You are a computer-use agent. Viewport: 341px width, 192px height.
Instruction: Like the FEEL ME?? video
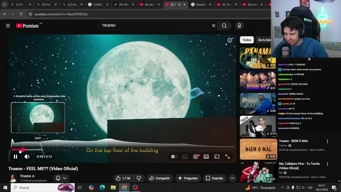pos(123,178)
